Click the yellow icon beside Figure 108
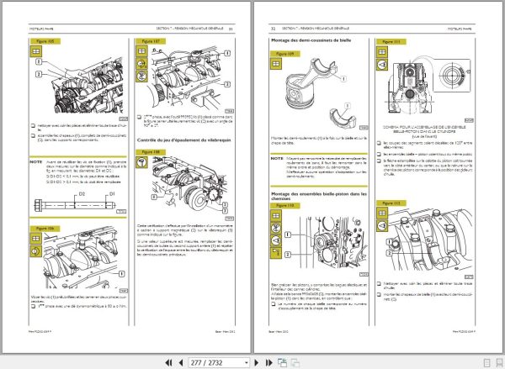Image resolution: width=505 pixels, height=369 pixels. click(x=141, y=162)
